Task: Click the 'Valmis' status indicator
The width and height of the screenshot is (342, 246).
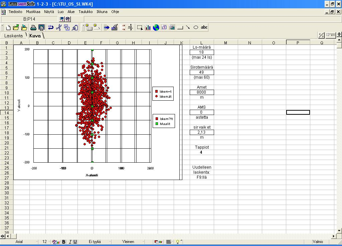Action: [x=318, y=242]
